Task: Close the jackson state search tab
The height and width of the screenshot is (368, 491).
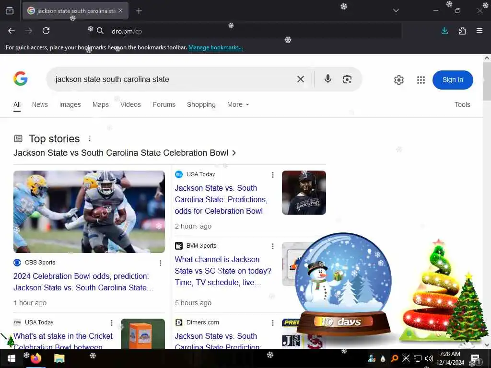Action: 120,11
